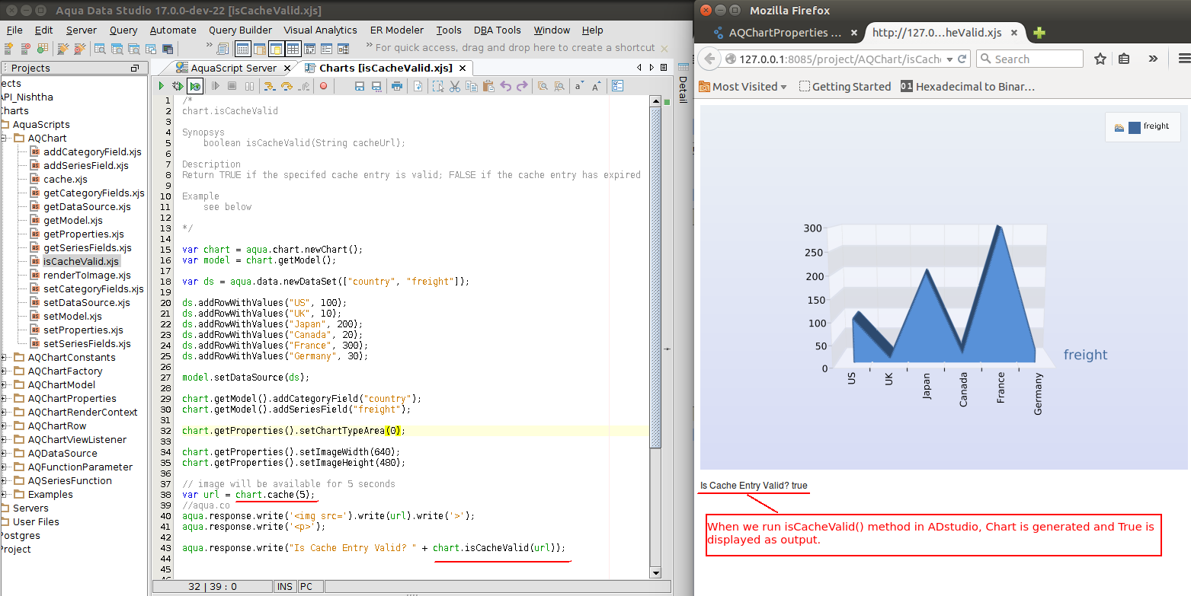Screen dimensions: 1191x596
Task: Undo the last edit with purple arrow
Action: coord(505,86)
